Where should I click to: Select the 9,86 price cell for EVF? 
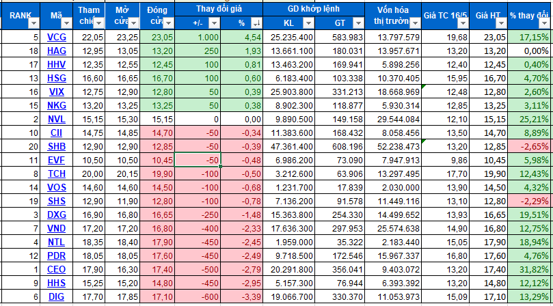(446, 161)
